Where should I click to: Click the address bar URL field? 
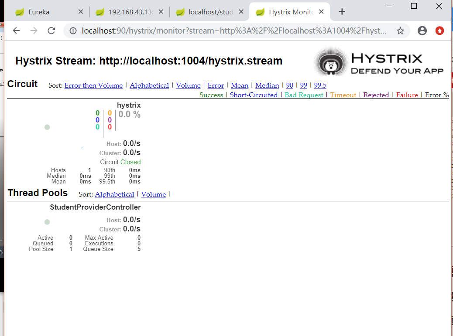click(234, 31)
